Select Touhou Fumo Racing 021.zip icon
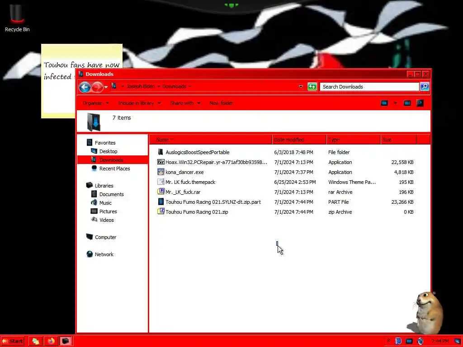Screen dimensions: 463x347 click(x=161, y=211)
